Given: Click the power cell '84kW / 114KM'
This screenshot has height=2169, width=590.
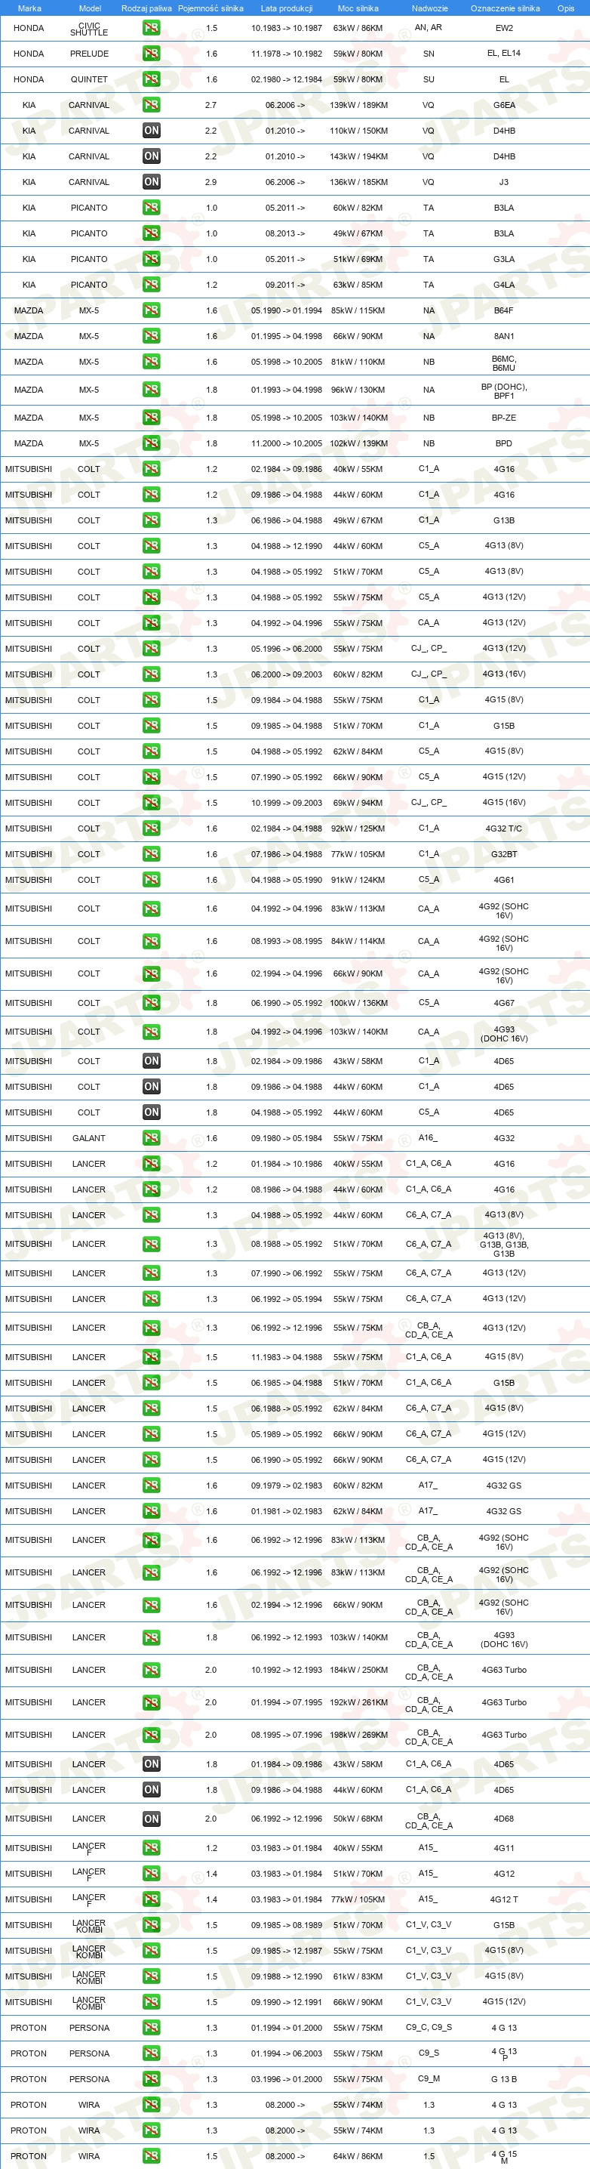Looking at the screenshot, I should pyautogui.click(x=358, y=941).
